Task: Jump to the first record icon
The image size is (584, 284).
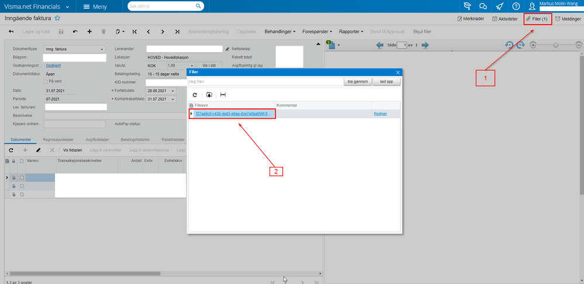Action: coord(134,32)
